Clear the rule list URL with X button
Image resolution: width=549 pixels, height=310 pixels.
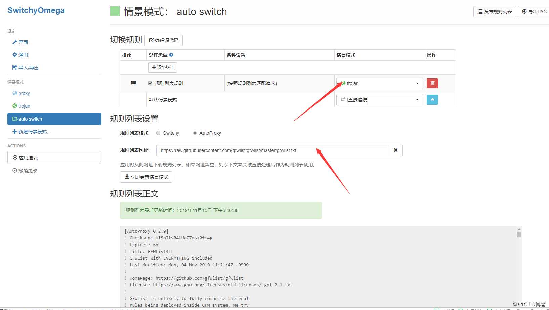point(396,150)
